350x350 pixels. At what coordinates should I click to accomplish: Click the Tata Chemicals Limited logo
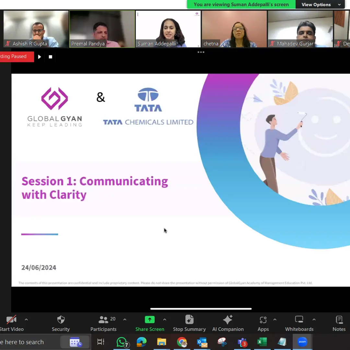coord(148,106)
